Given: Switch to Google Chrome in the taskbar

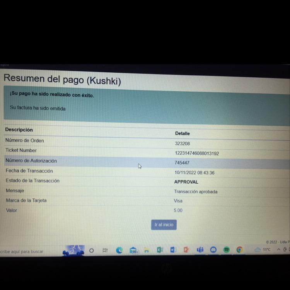Looking at the screenshot, I should pyautogui.click(x=240, y=250).
